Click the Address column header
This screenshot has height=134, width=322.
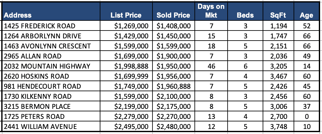click(x=18, y=15)
